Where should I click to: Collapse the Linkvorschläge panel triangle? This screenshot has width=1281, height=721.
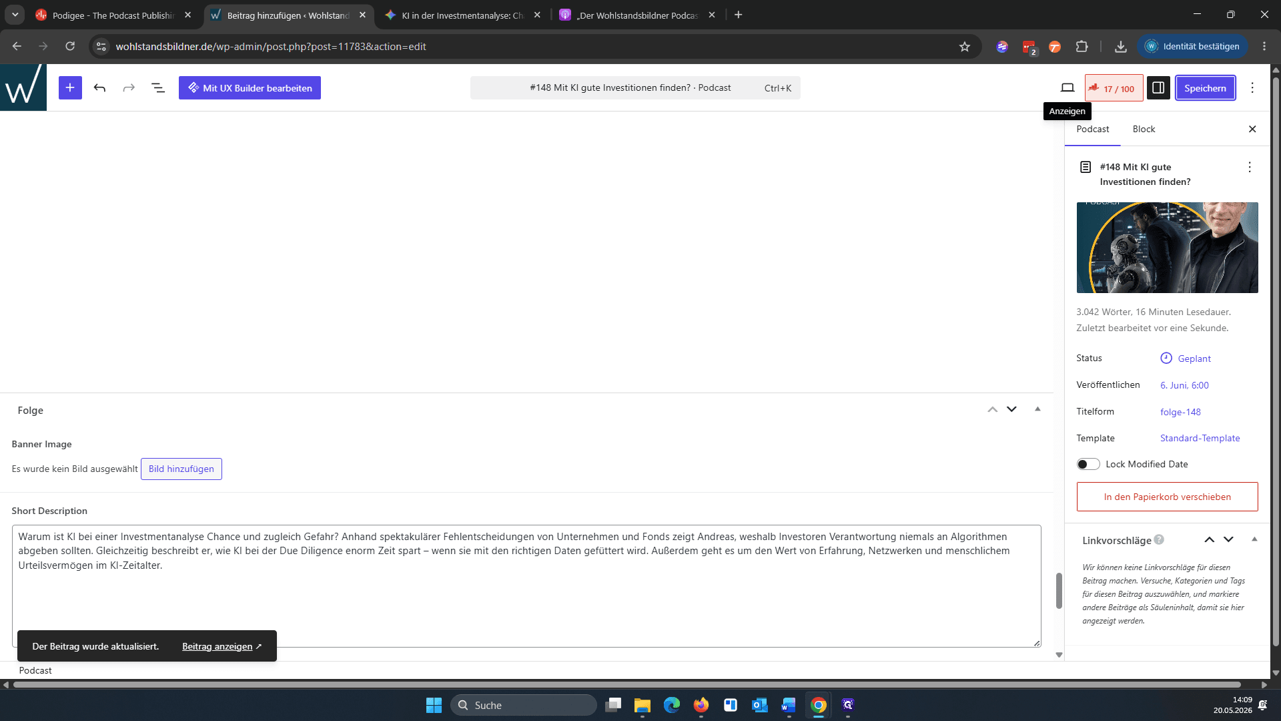[1254, 539]
